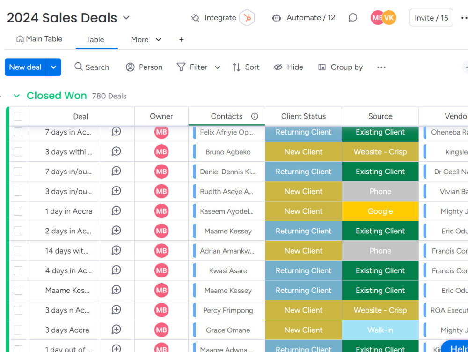Click the Contacts column info icon
This screenshot has width=468, height=352.
tap(255, 116)
